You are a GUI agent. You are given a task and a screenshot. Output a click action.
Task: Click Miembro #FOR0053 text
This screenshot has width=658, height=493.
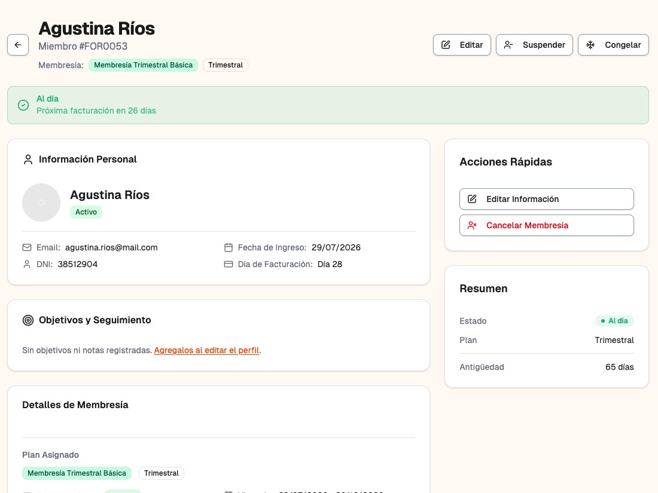pos(83,46)
